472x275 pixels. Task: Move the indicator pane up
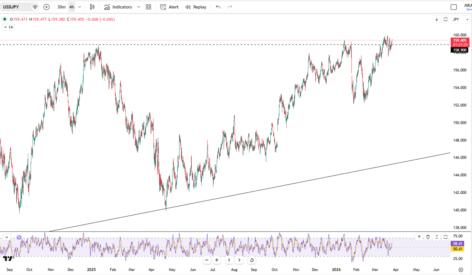(419, 237)
